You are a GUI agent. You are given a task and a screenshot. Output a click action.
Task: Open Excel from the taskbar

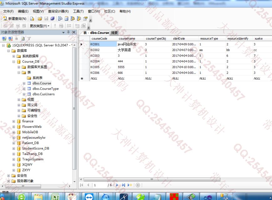55,197
